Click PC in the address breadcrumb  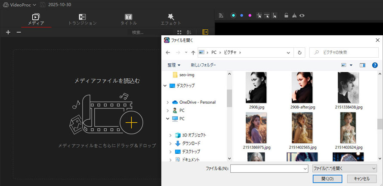(214, 53)
